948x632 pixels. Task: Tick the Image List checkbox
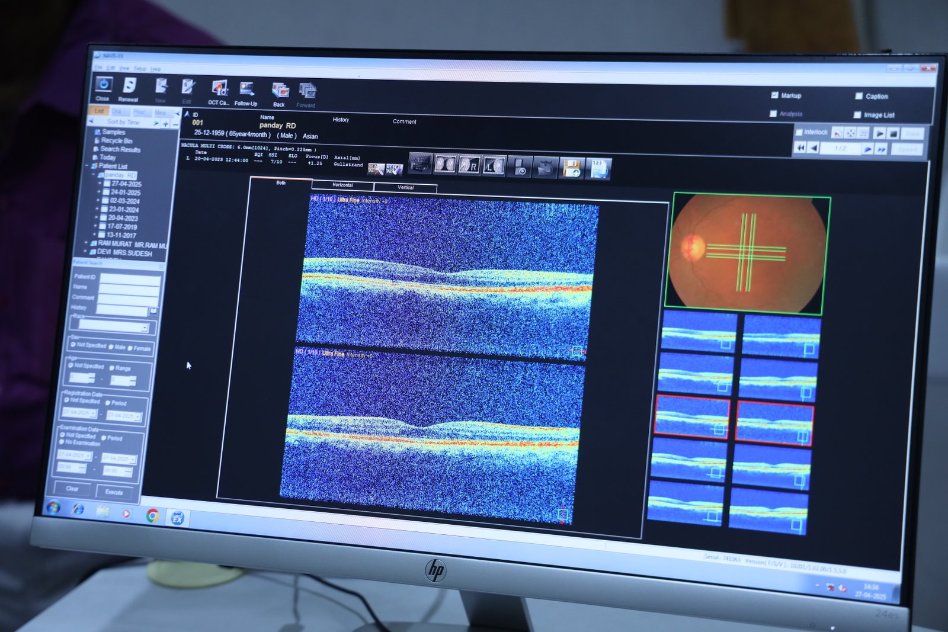pyautogui.click(x=857, y=114)
